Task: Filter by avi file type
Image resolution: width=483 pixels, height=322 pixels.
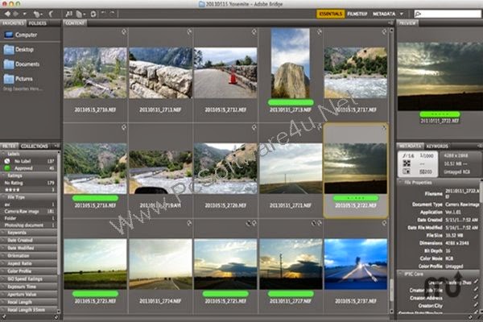Action: click(29, 204)
